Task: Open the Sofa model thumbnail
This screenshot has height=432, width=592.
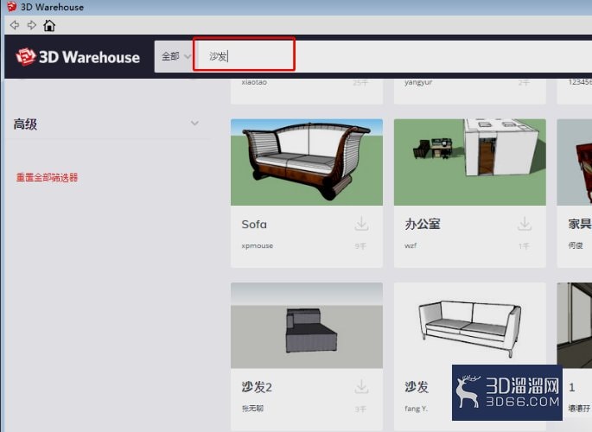Action: [307, 162]
